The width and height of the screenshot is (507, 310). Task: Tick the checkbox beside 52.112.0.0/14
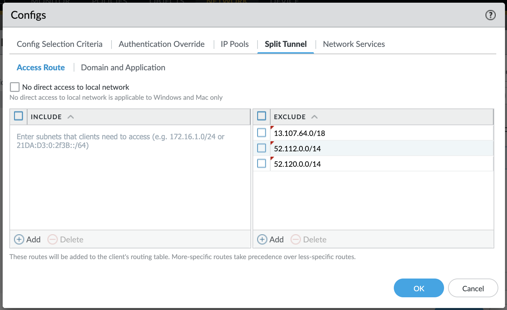coord(262,148)
